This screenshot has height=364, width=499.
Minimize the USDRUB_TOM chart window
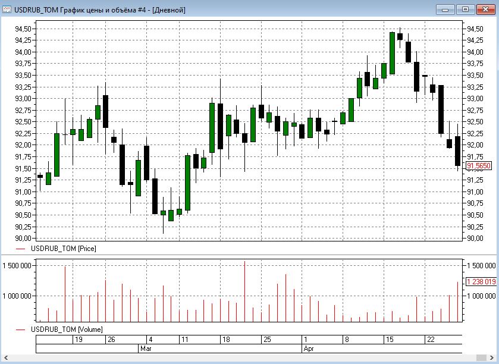click(x=445, y=9)
